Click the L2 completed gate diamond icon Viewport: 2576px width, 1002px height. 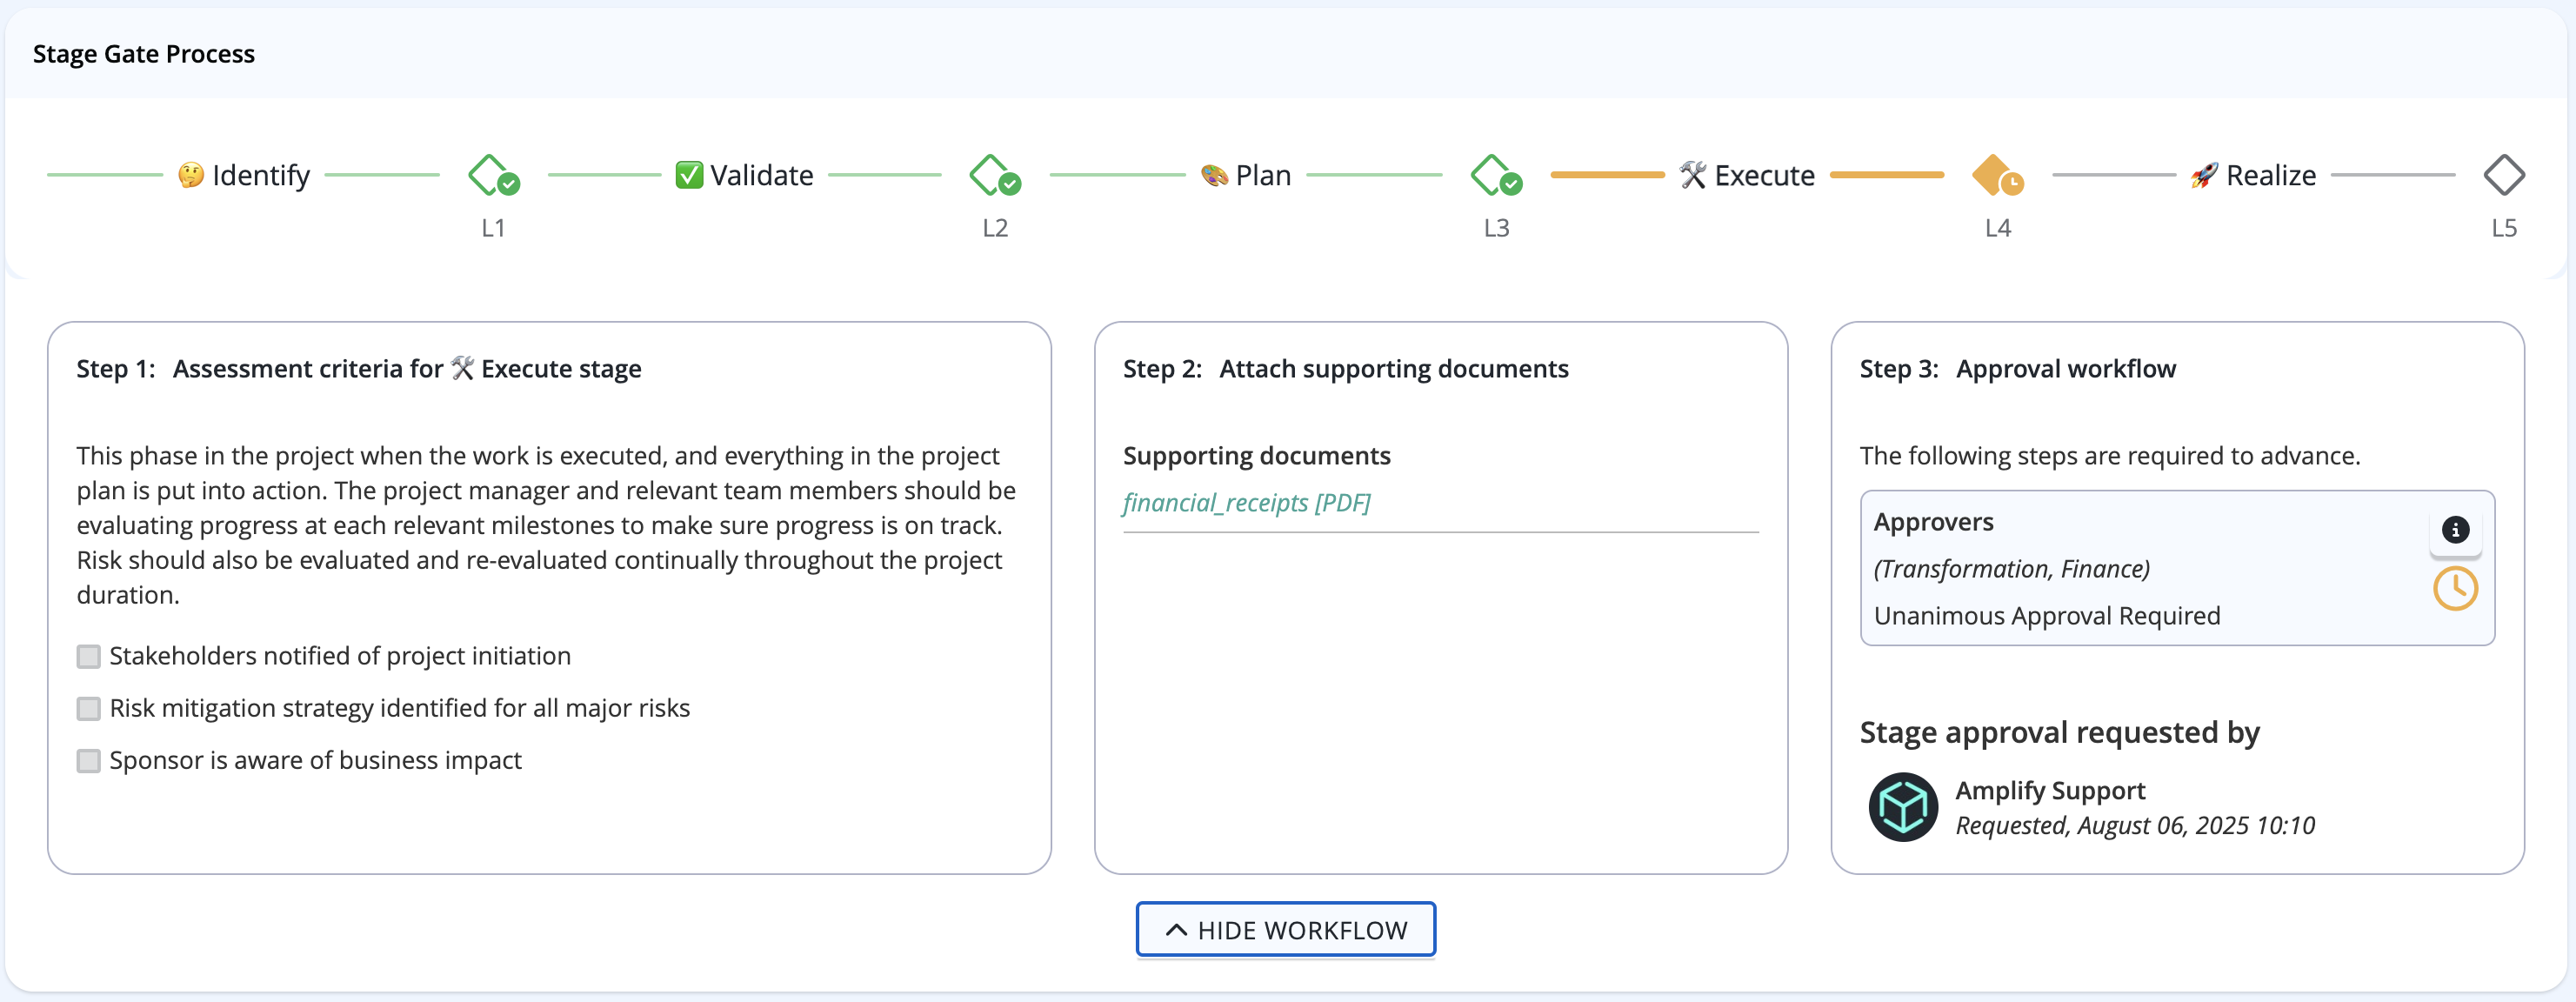click(995, 175)
